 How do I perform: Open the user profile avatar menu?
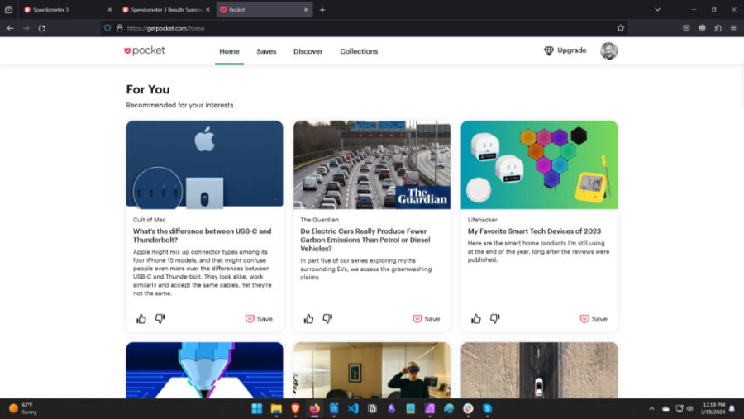click(608, 50)
